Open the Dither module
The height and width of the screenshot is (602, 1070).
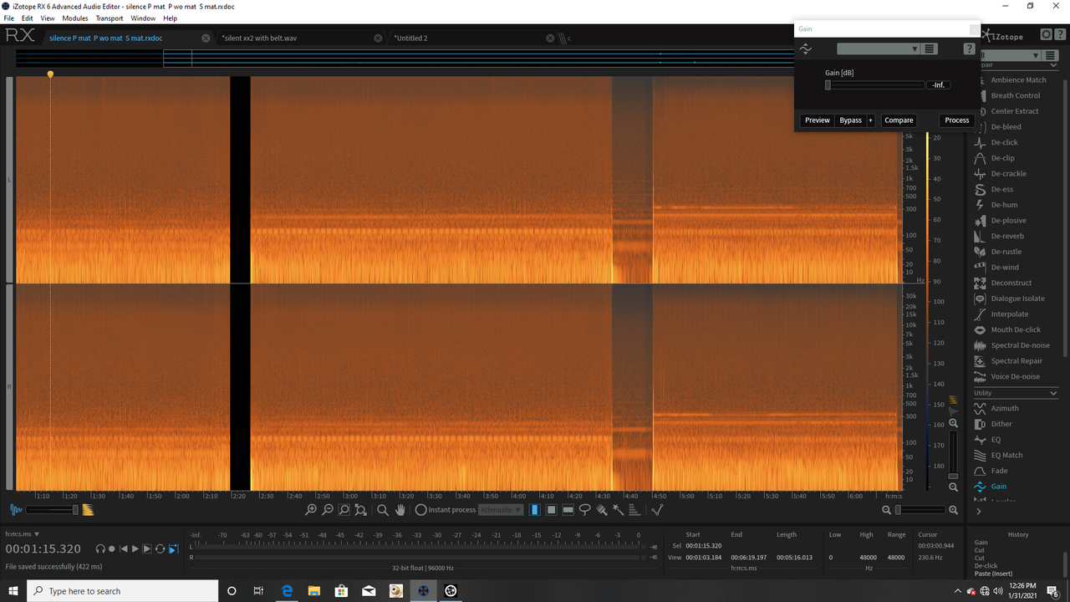pos(1001,424)
